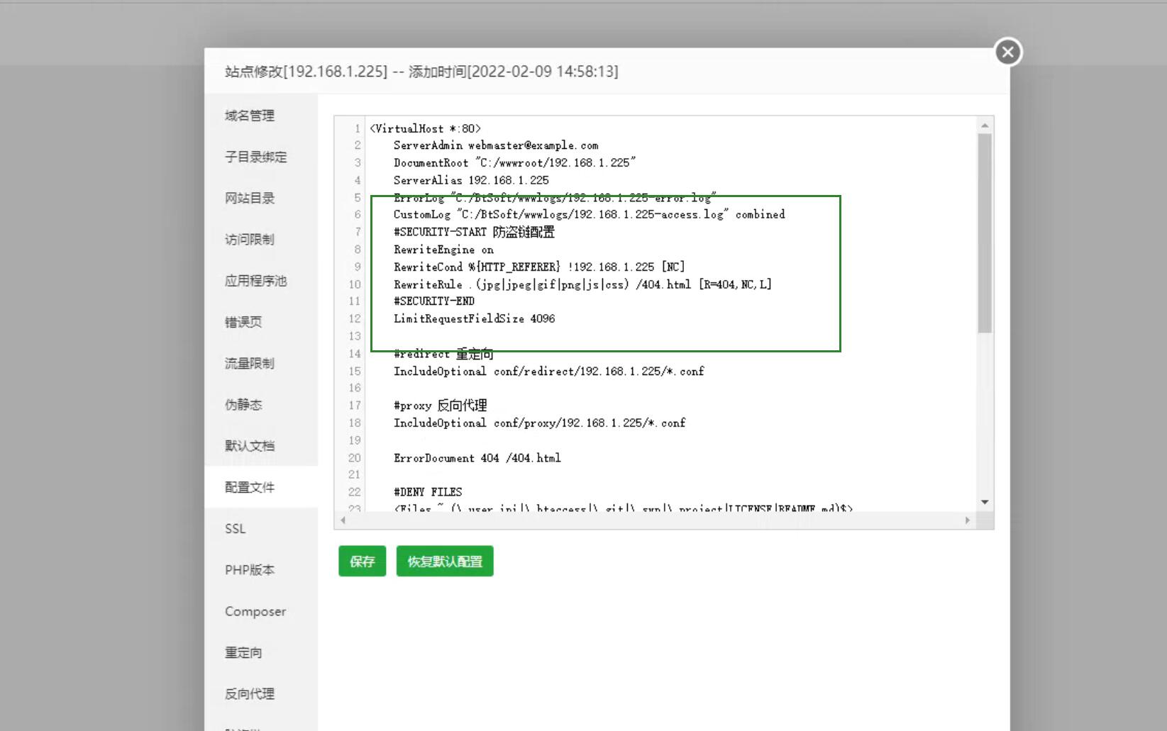Image resolution: width=1167 pixels, height=731 pixels.
Task: Open the 域名管理 tab
Action: (250, 116)
